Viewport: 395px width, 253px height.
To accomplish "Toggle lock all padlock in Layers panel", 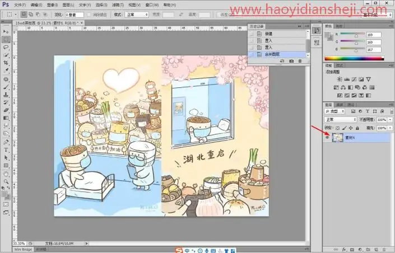I will point(357,128).
